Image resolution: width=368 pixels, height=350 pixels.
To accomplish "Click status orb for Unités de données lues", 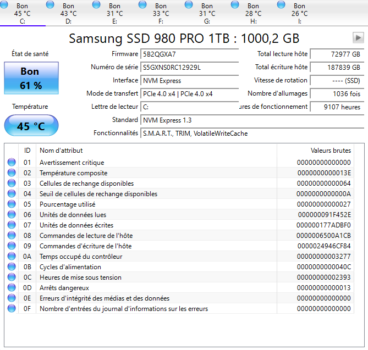I will tap(12, 214).
